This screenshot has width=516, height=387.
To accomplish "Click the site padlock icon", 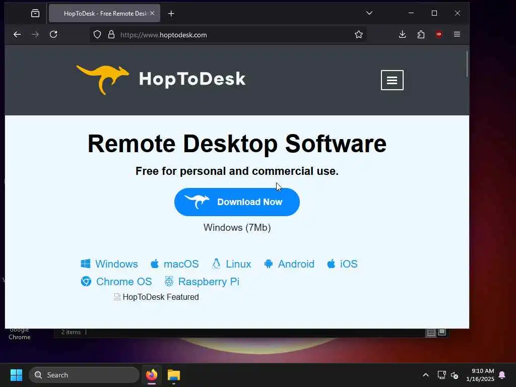I will coord(111,35).
